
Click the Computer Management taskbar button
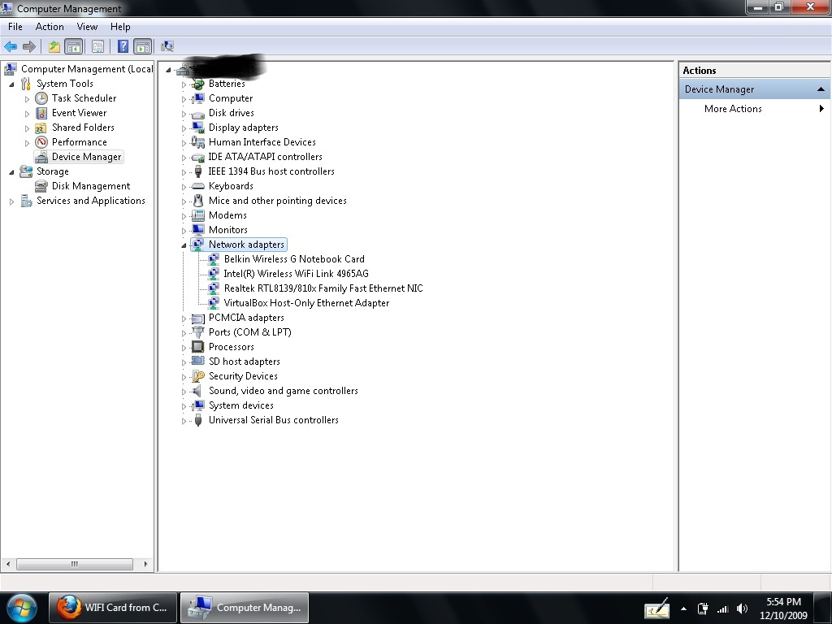click(x=245, y=608)
